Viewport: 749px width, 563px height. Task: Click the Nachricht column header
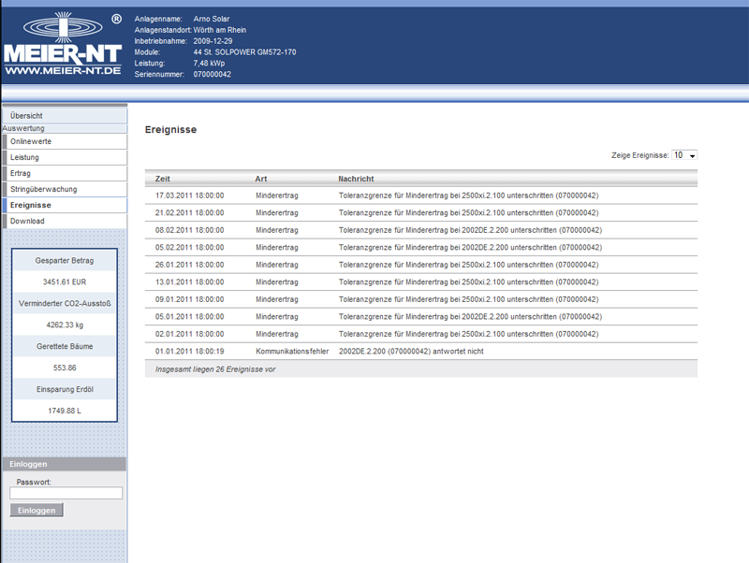point(356,179)
